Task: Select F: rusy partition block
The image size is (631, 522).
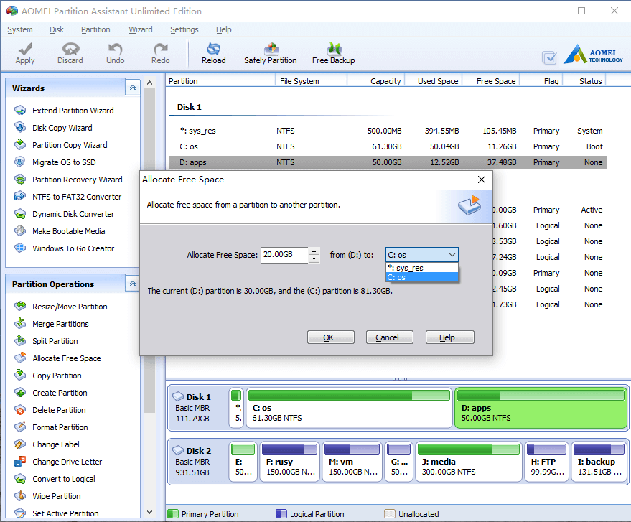Action: 290,462
